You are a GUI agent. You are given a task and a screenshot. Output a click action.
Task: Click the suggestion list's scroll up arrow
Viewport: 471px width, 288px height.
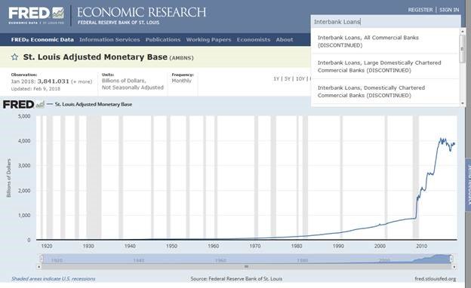[463, 31]
